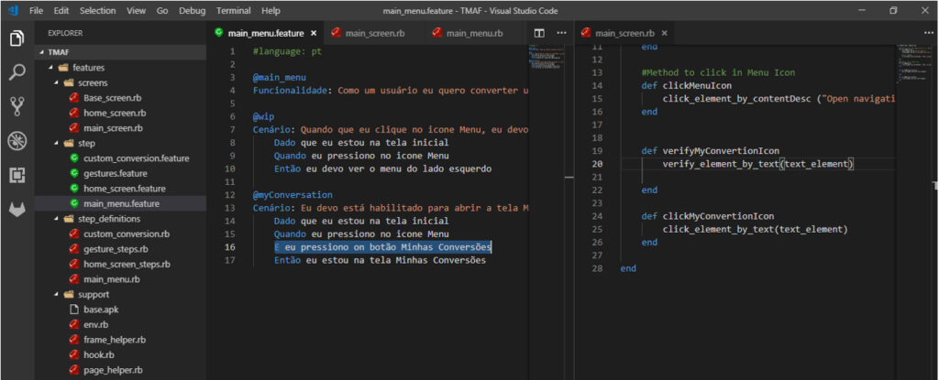Screen dimensions: 939x380
Task: Click the cucumber icon of gestures.feature
Action: 73,173
